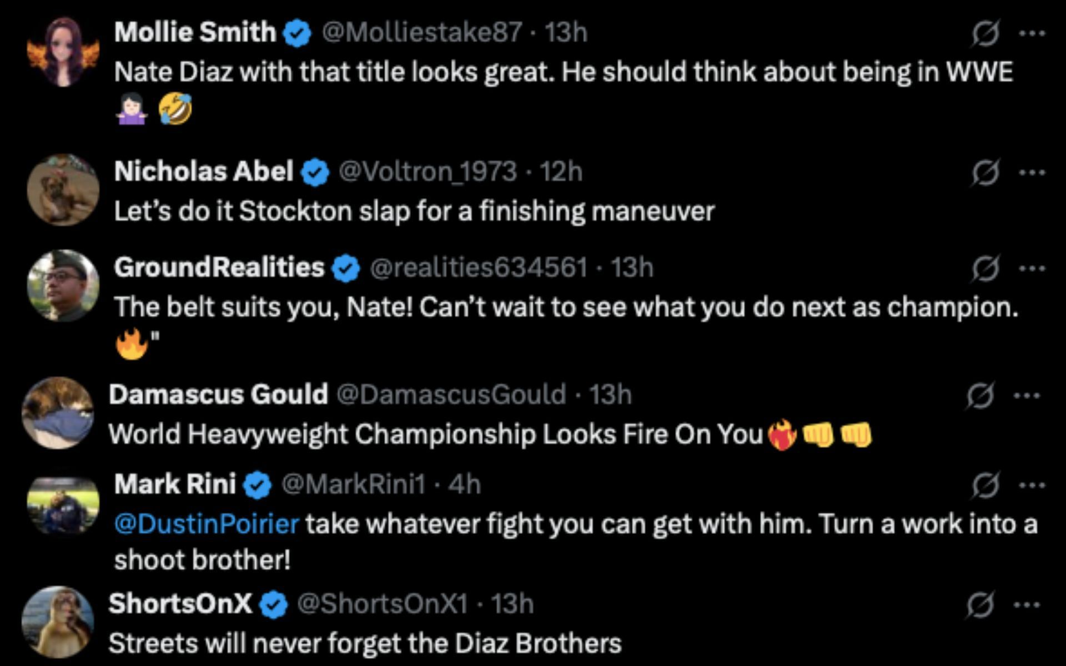Click the 4h timestamp on Mark Rini's tweet

(x=464, y=485)
